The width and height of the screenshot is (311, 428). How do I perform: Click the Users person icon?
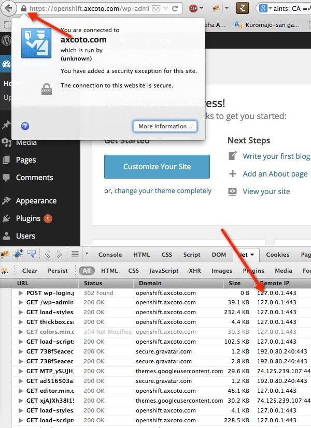click(6, 236)
